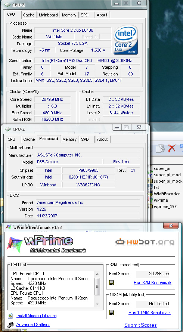Select Mainboard tab in lower CPU-Z window

[49, 139]
